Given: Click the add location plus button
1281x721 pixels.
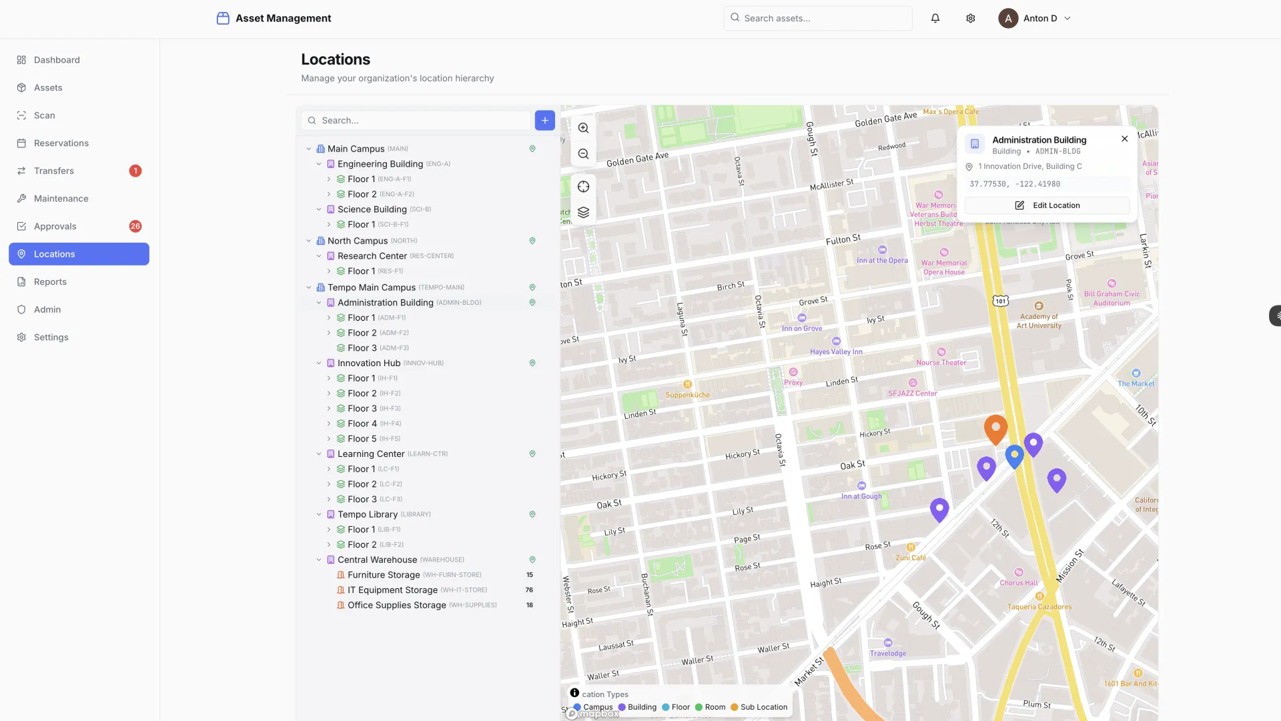Looking at the screenshot, I should click(544, 120).
